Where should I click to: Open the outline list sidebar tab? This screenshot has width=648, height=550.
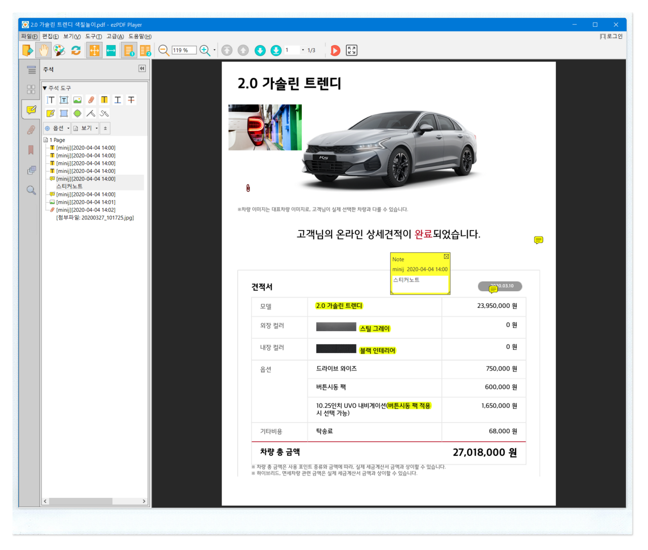[x=31, y=70]
